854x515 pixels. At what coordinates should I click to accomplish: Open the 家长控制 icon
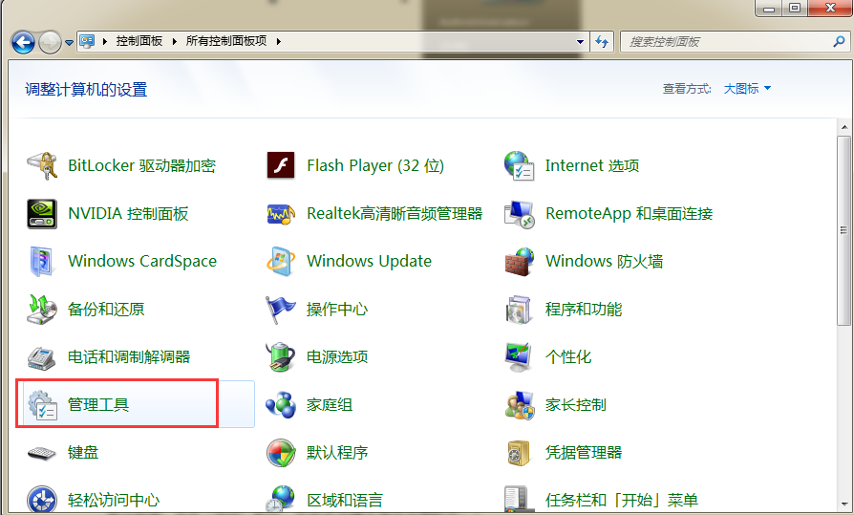519,405
